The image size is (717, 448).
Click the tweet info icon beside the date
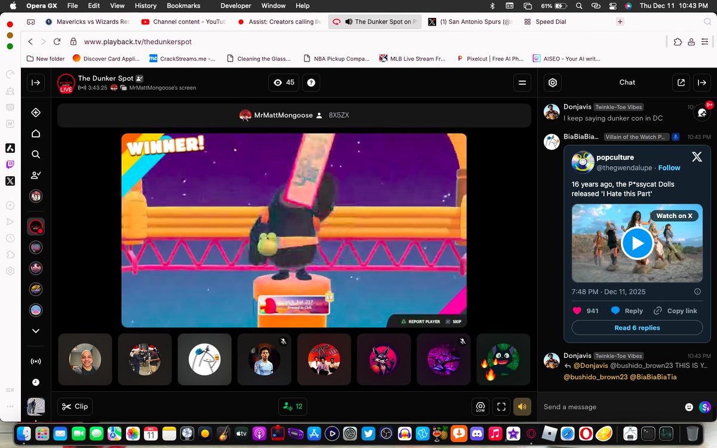click(x=697, y=291)
